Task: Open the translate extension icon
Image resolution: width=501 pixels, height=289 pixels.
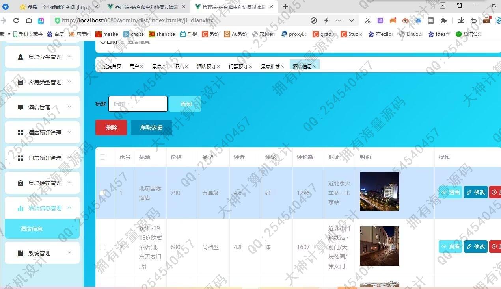Action: pos(380,20)
